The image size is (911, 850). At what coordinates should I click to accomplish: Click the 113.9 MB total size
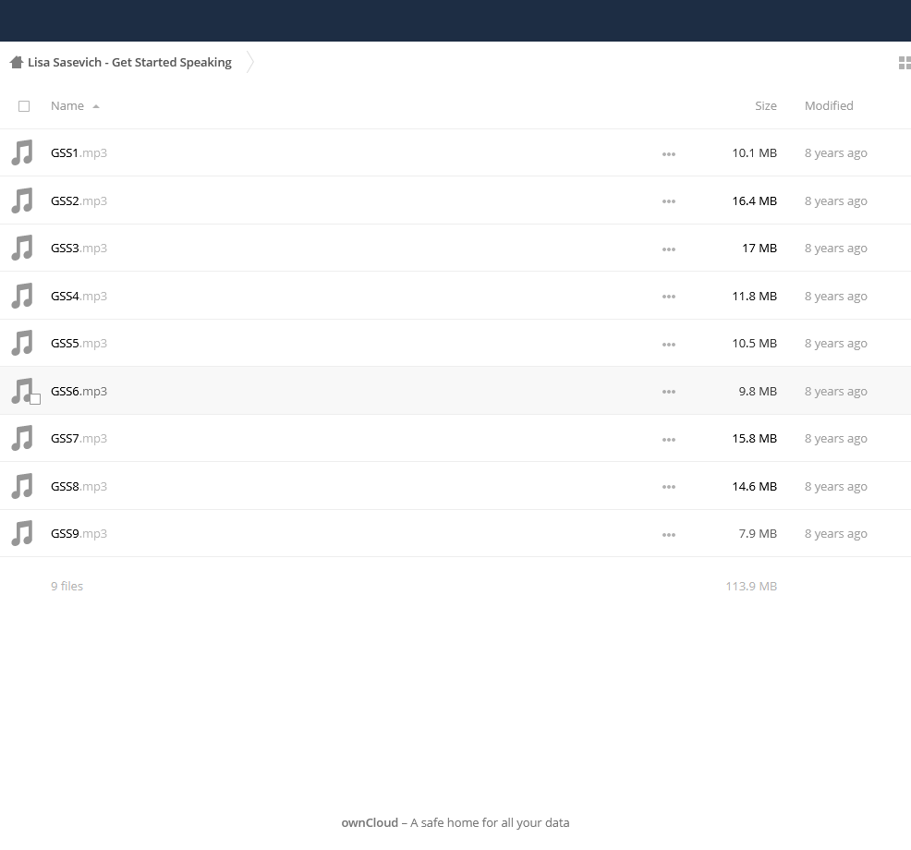751,587
